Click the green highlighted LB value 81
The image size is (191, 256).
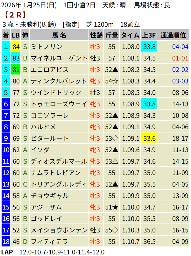16,70
